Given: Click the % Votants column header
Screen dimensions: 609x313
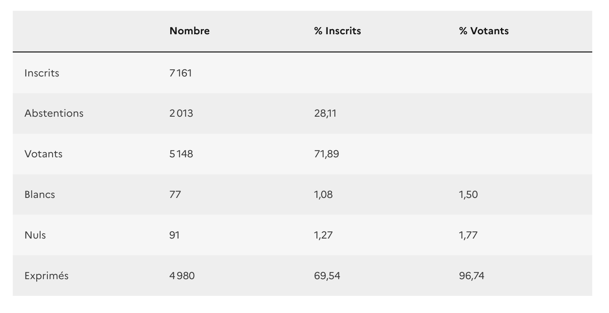Looking at the screenshot, I should pyautogui.click(x=483, y=31).
